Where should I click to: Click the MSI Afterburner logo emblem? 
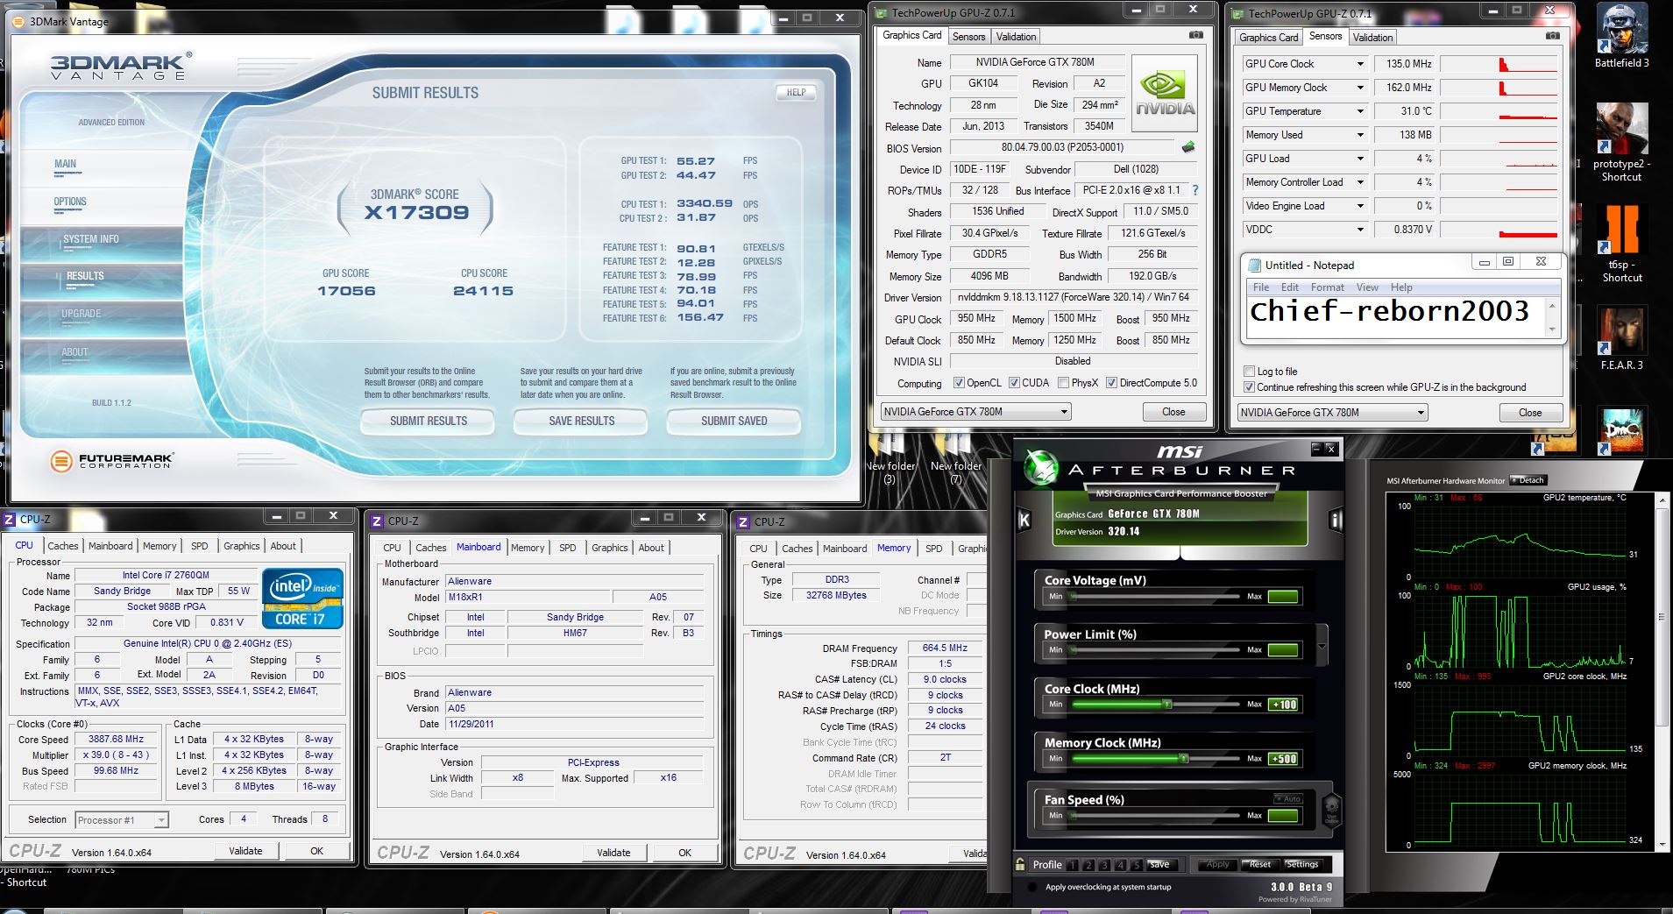pos(1042,467)
